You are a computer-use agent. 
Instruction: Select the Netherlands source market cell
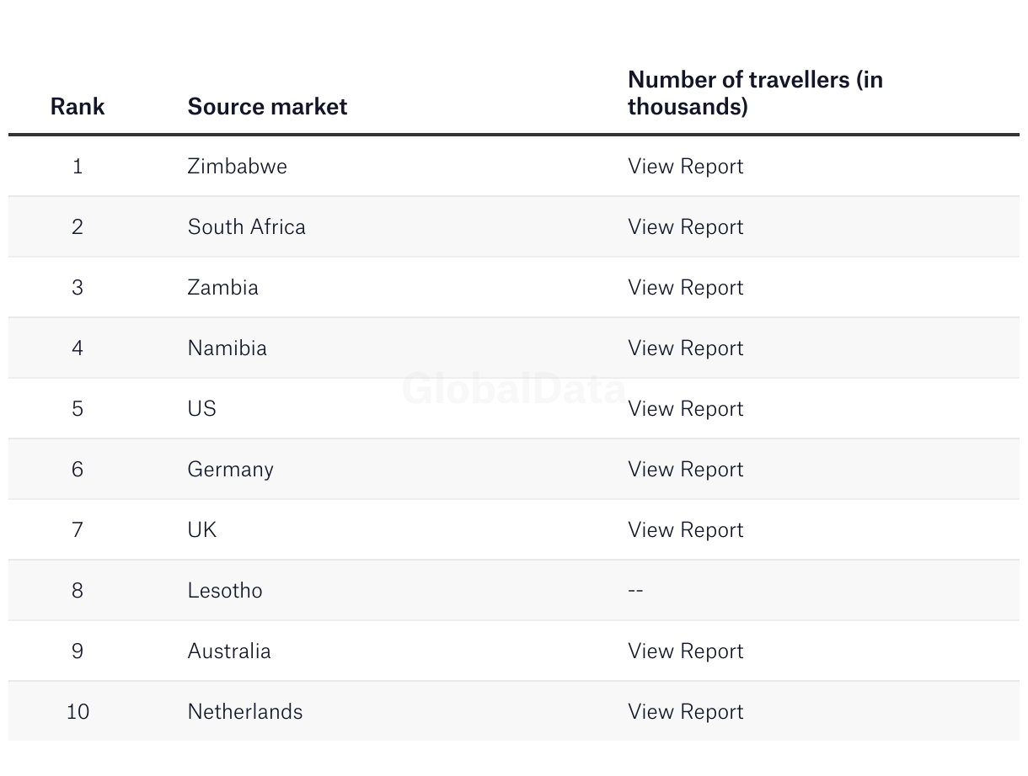244,712
